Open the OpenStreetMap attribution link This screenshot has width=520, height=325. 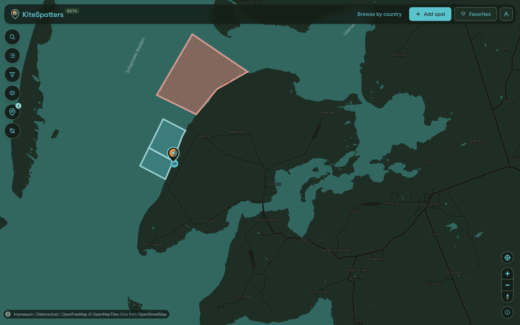152,314
